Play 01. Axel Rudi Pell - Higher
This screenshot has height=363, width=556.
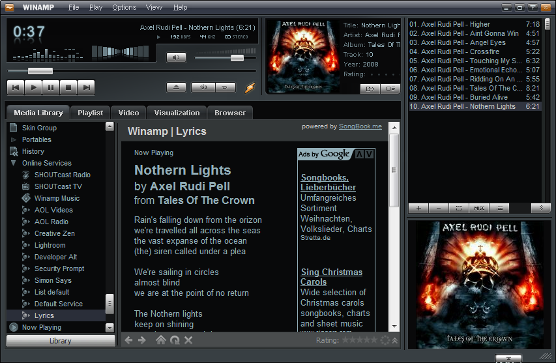click(x=475, y=24)
